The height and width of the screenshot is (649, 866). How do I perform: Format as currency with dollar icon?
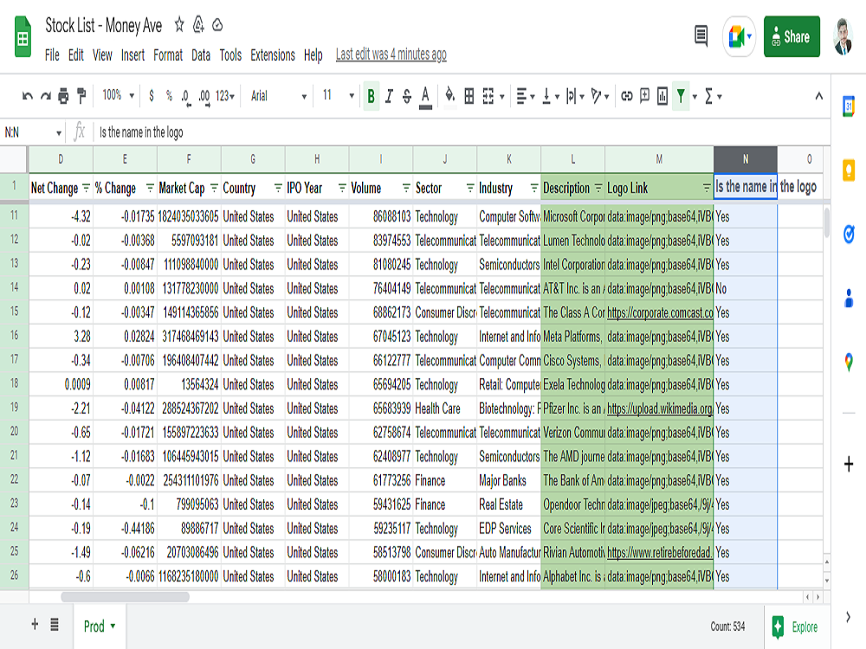[x=152, y=96]
